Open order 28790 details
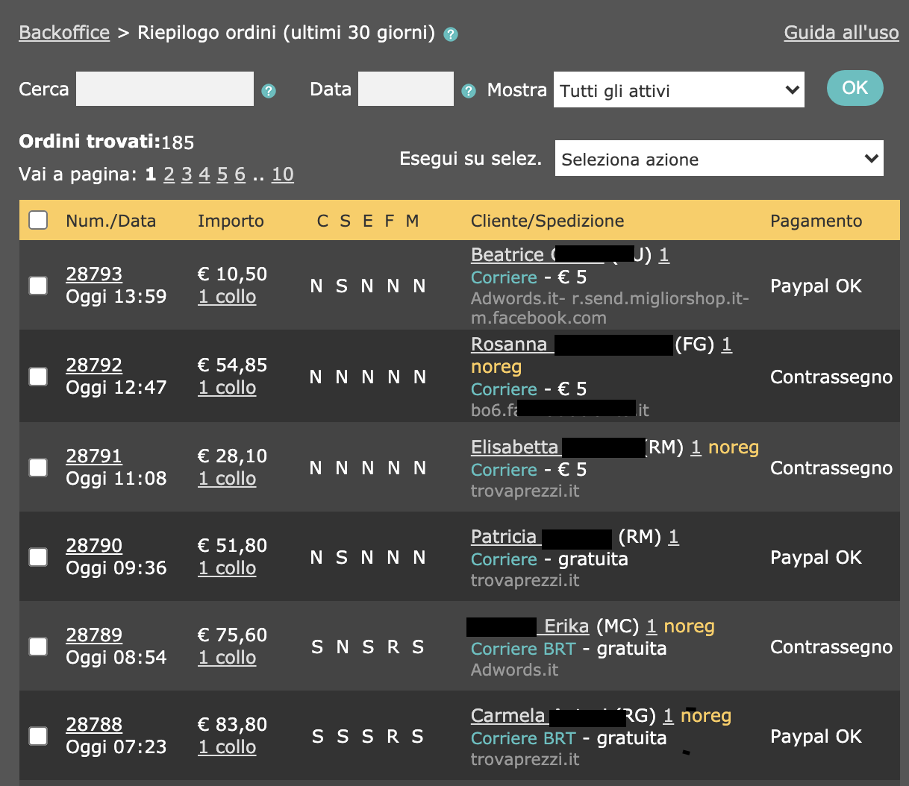This screenshot has height=786, width=909. (94, 545)
